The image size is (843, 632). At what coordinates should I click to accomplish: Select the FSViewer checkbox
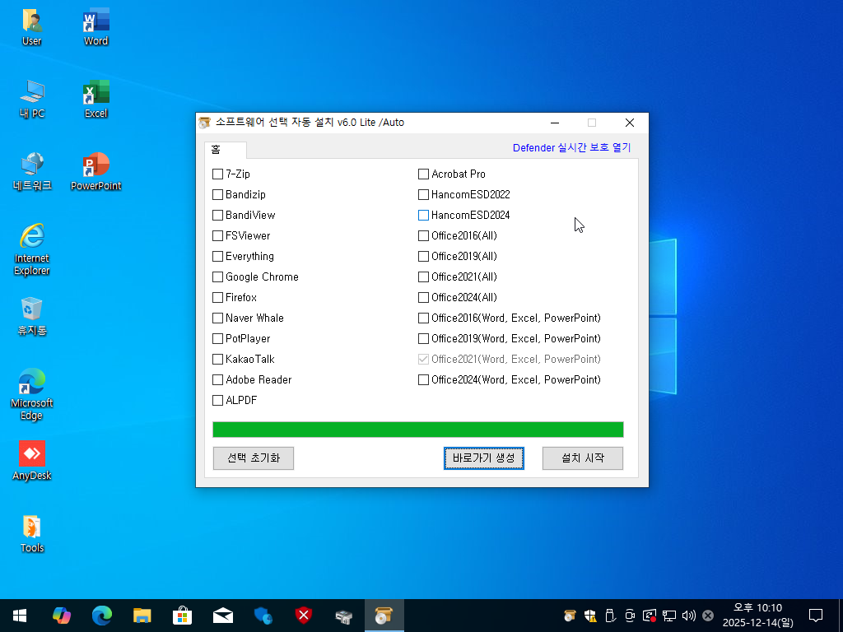tap(217, 236)
